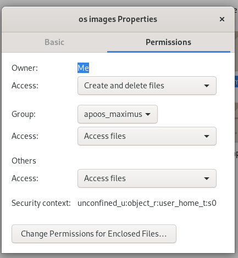This screenshot has height=258, width=238.
Task: Click the Others section label
Action: pyautogui.click(x=24, y=161)
